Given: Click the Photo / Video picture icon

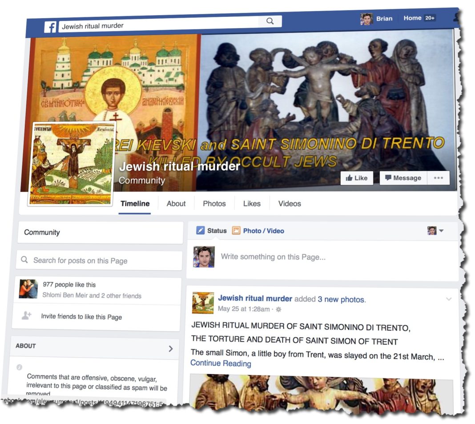Looking at the screenshot, I should 236,230.
